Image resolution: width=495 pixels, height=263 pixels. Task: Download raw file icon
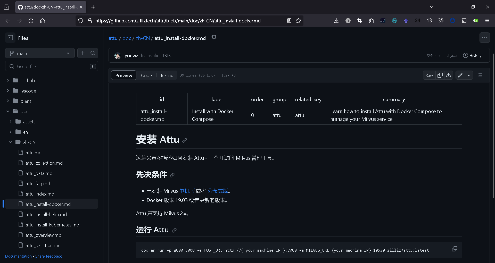(x=449, y=75)
